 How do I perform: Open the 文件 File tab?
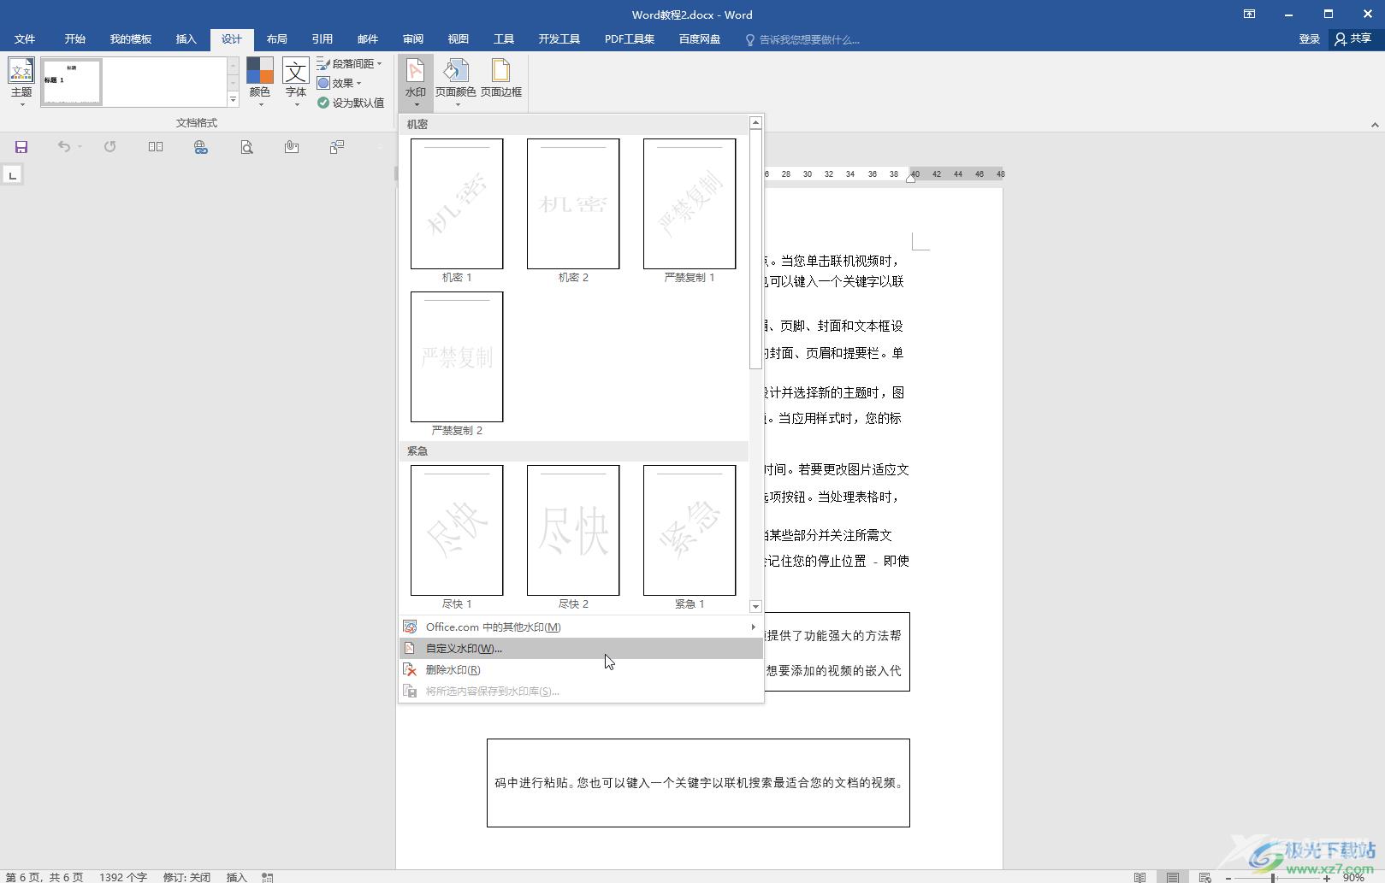click(25, 38)
